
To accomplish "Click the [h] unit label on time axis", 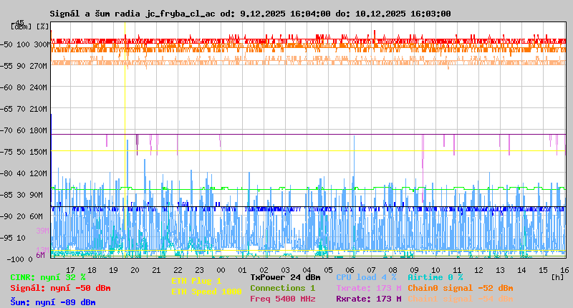I will pyautogui.click(x=557, y=276).
